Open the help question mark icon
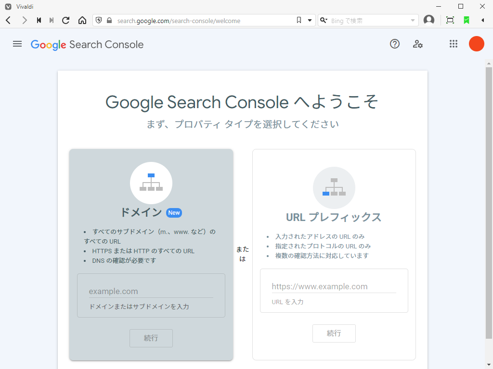The height and width of the screenshot is (369, 493). point(395,44)
